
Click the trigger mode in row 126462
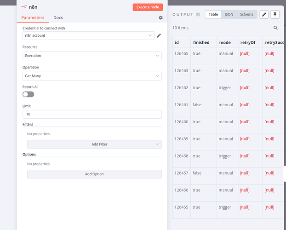[225, 88]
